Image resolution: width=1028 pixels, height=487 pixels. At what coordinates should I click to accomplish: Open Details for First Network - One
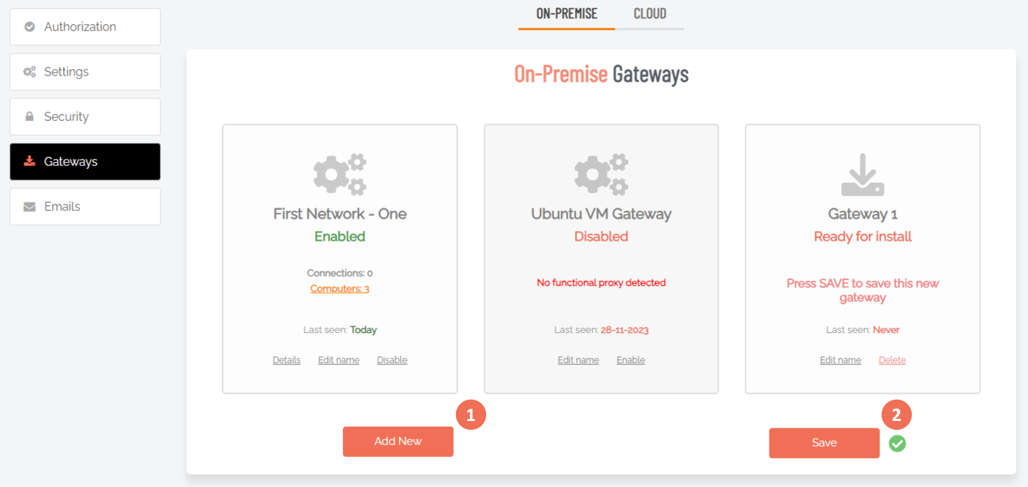286,360
